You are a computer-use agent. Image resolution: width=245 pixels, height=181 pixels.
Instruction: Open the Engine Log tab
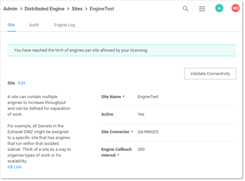pos(64,25)
